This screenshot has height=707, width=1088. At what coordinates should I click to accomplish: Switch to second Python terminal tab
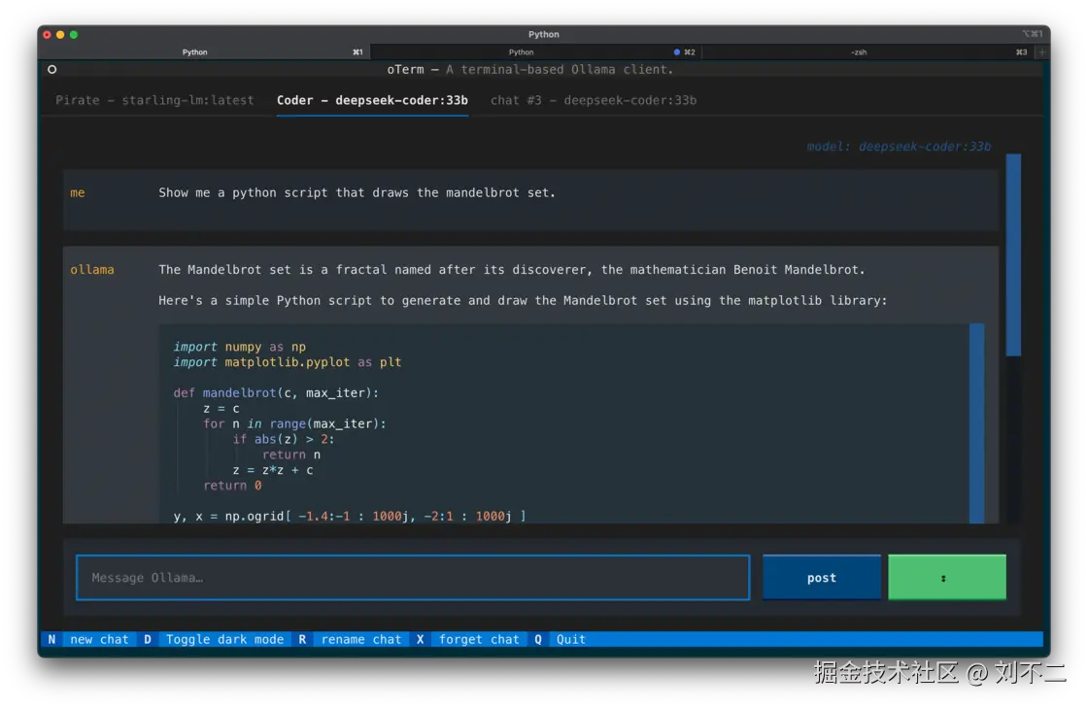(521, 52)
